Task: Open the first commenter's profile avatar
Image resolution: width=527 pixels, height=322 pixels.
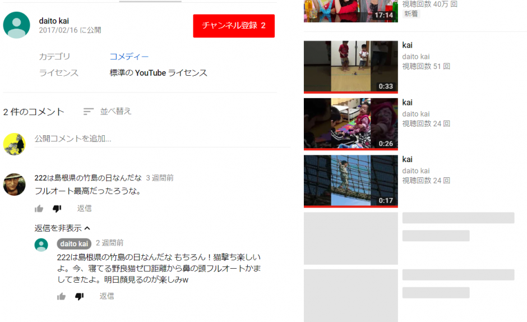Action: [x=15, y=184]
